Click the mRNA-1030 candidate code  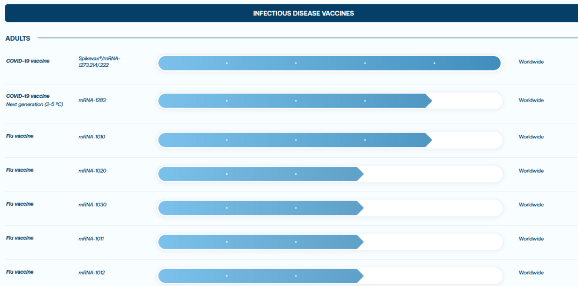[93, 205]
